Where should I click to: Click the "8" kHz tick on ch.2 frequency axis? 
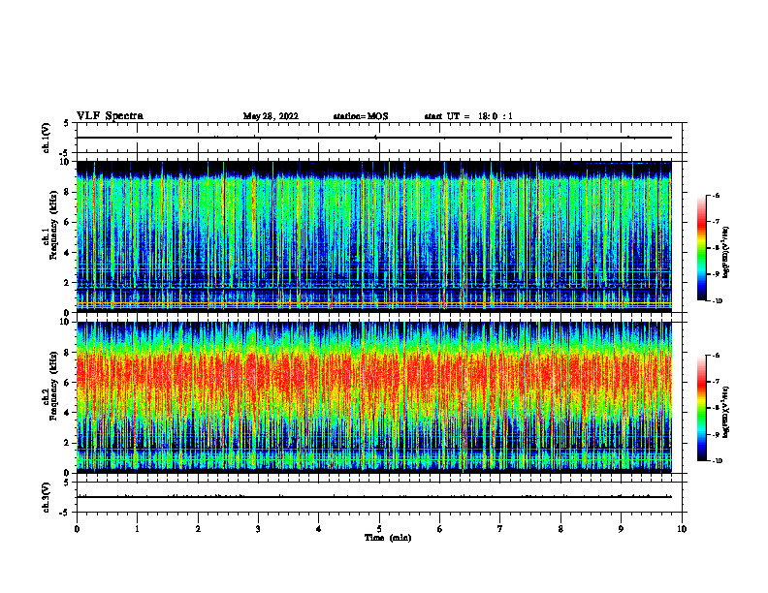67,353
